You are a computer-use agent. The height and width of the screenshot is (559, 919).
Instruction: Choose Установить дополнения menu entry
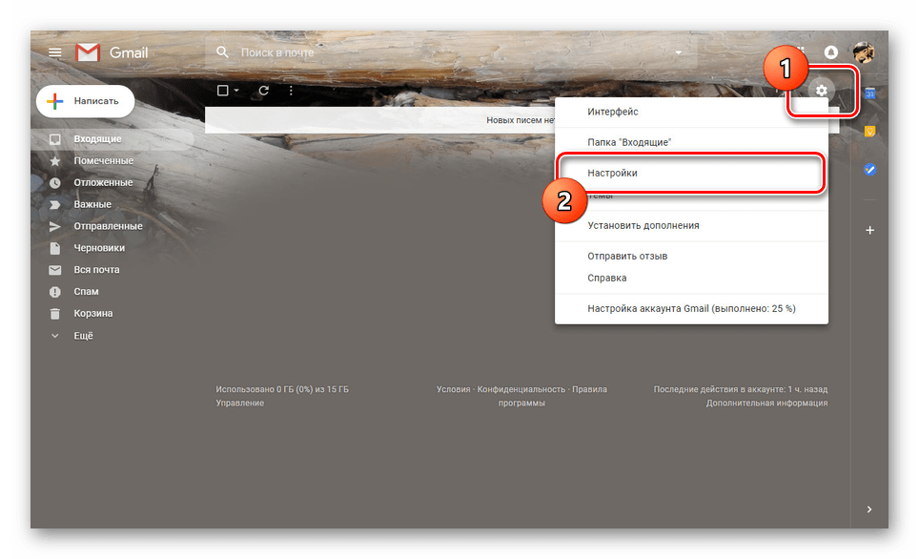[x=643, y=226]
